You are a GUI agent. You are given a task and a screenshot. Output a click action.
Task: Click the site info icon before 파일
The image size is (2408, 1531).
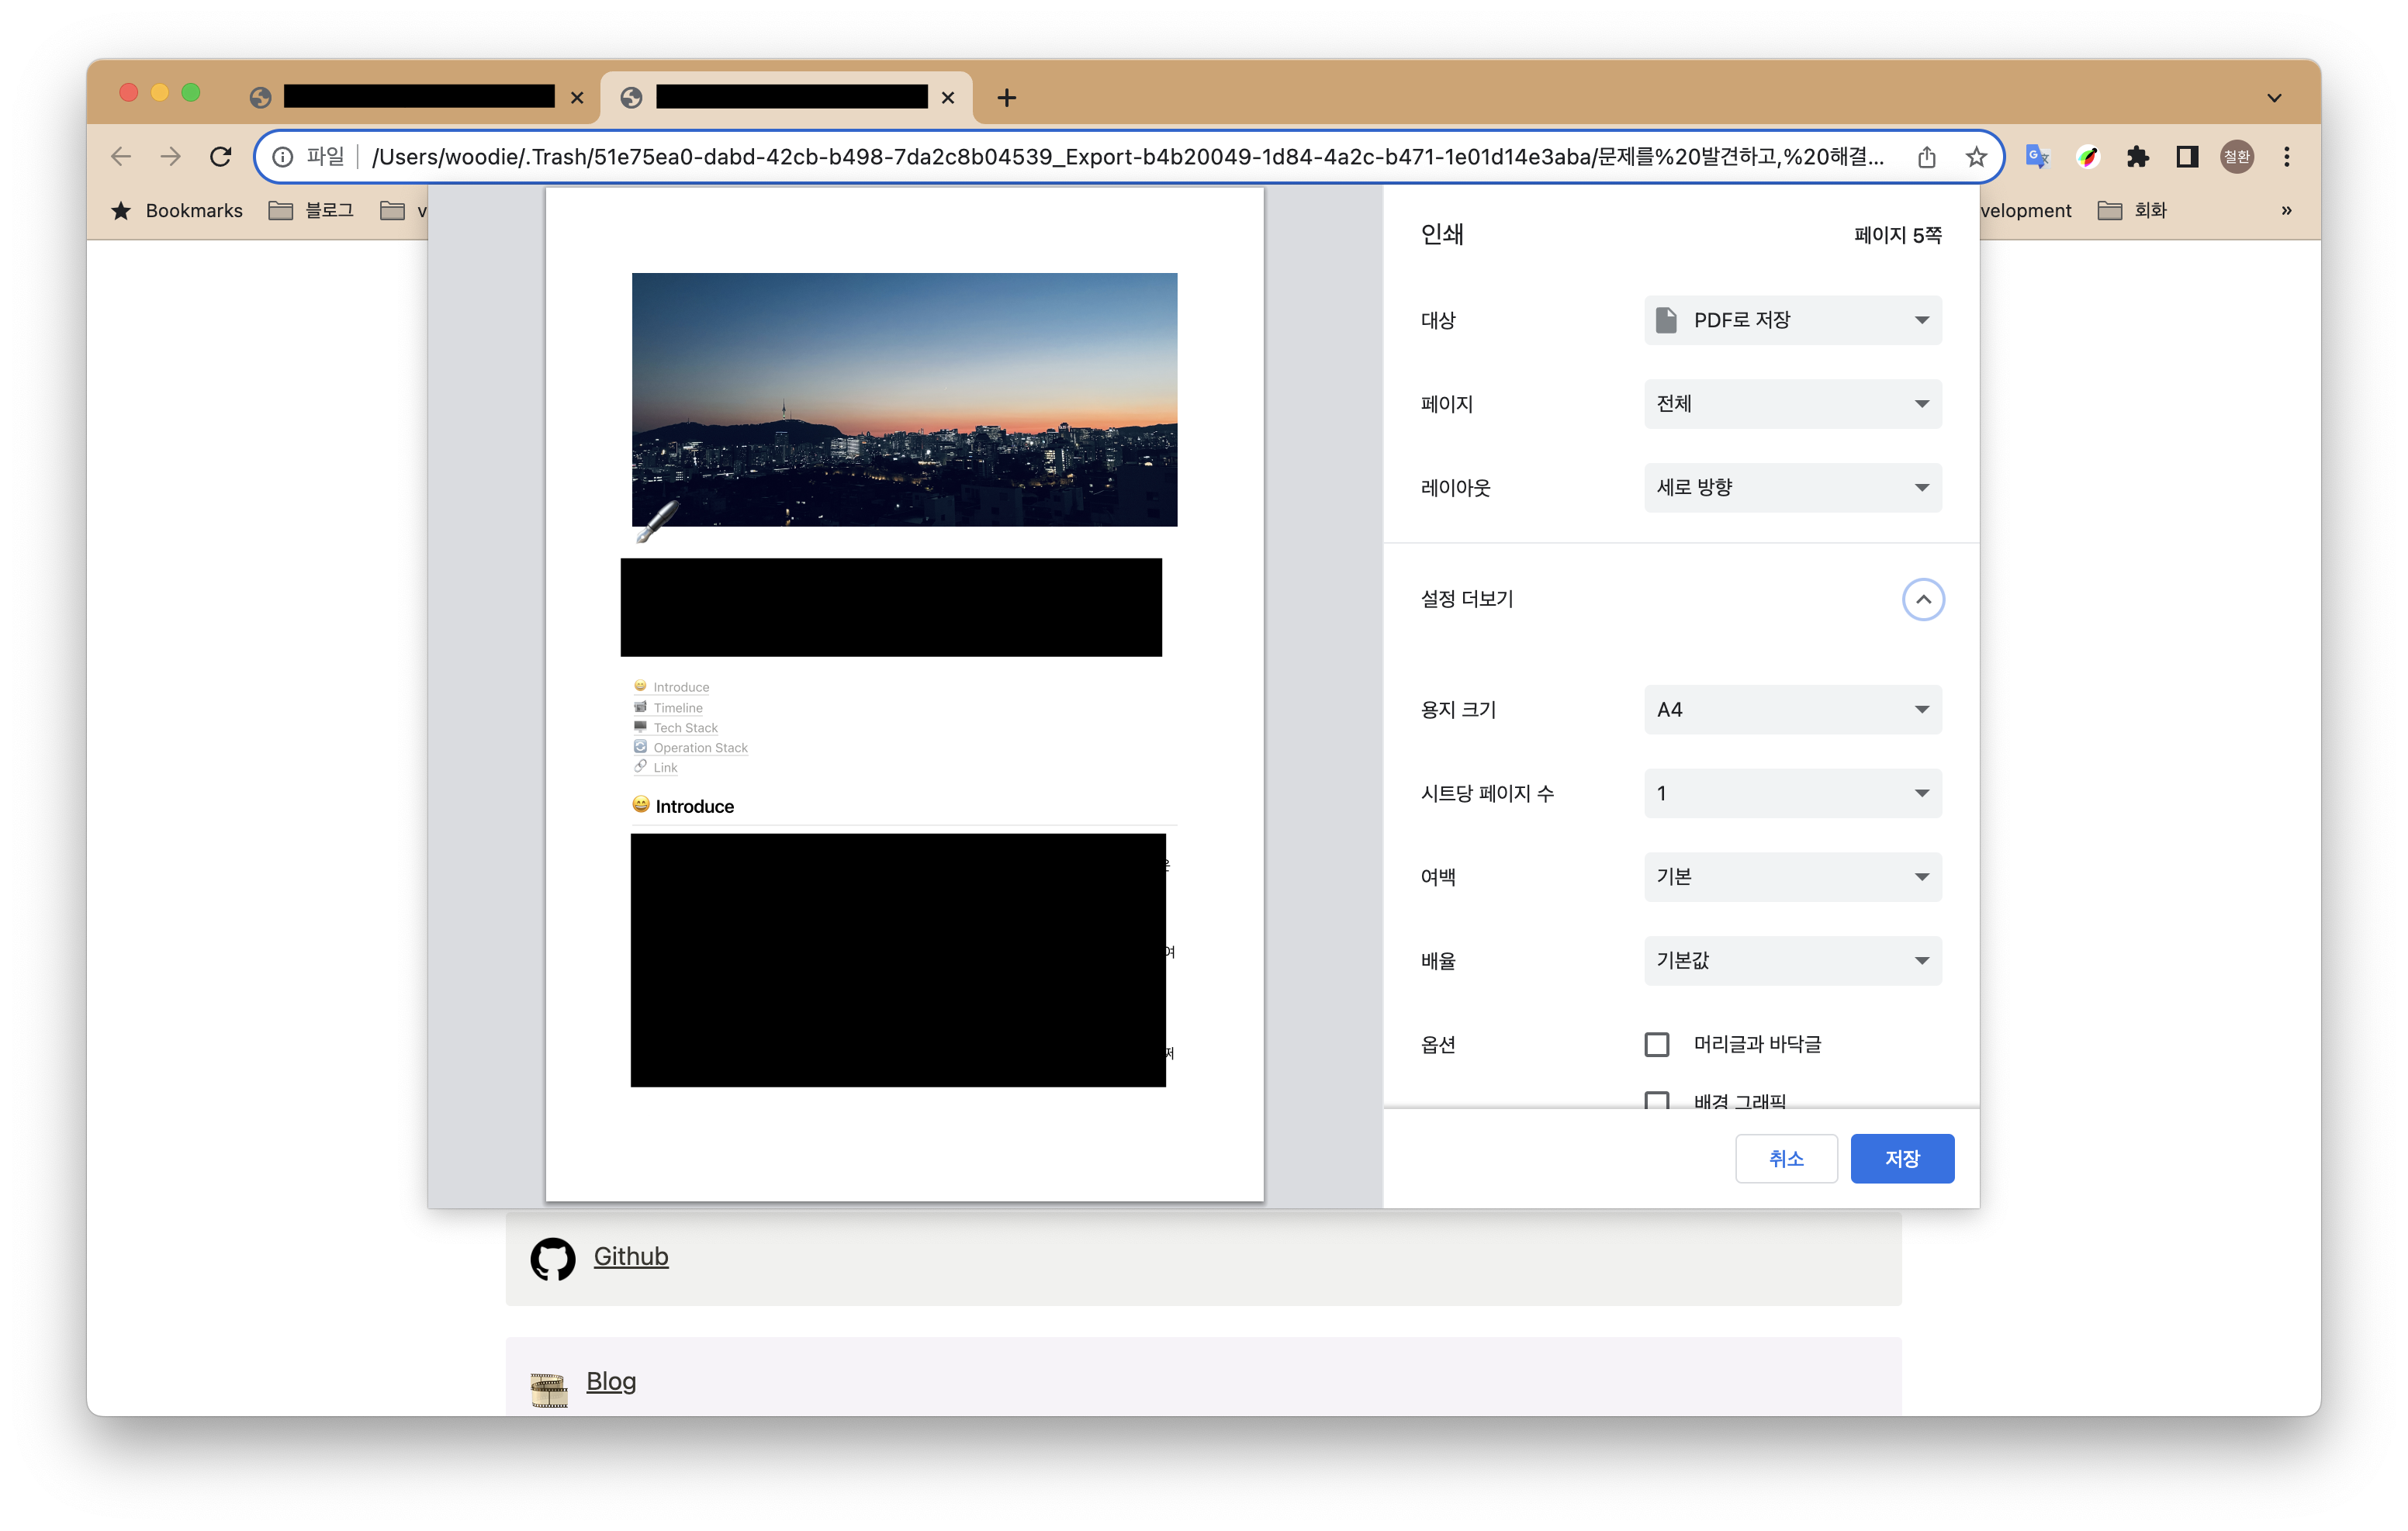click(x=283, y=157)
